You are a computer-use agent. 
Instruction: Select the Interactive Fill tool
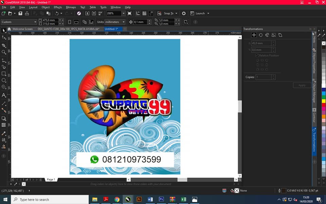click(3, 140)
